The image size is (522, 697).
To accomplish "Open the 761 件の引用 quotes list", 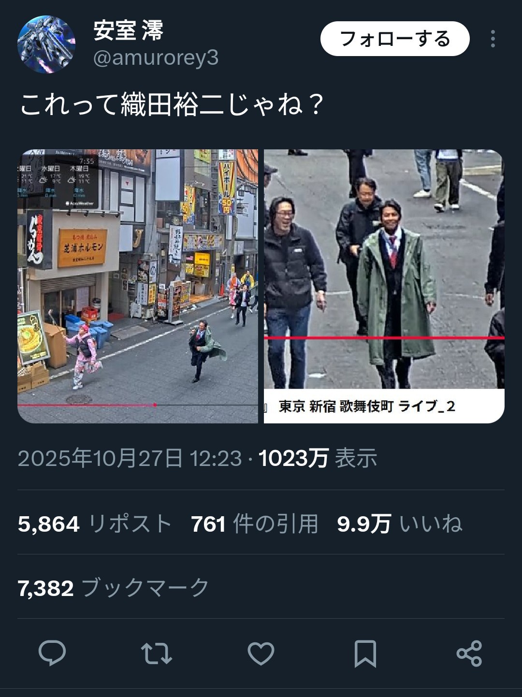I will [255, 524].
